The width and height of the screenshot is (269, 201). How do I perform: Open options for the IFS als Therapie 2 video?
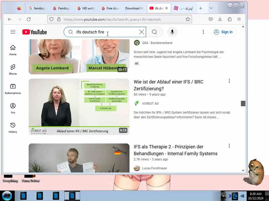(229, 146)
